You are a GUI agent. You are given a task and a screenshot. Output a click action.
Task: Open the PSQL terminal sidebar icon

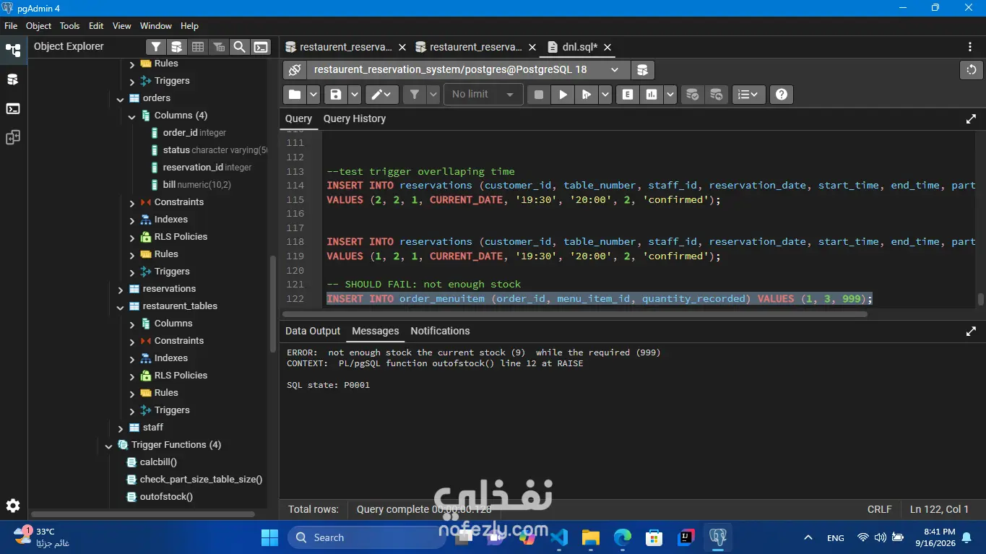(x=13, y=108)
